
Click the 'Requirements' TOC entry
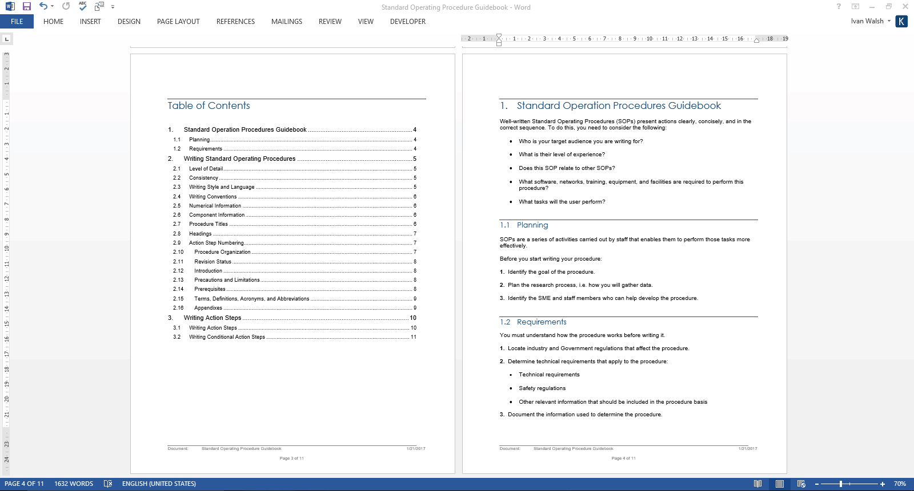[206, 149]
